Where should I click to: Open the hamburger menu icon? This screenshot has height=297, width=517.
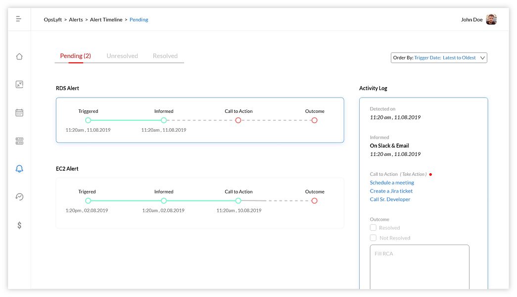[18, 19]
